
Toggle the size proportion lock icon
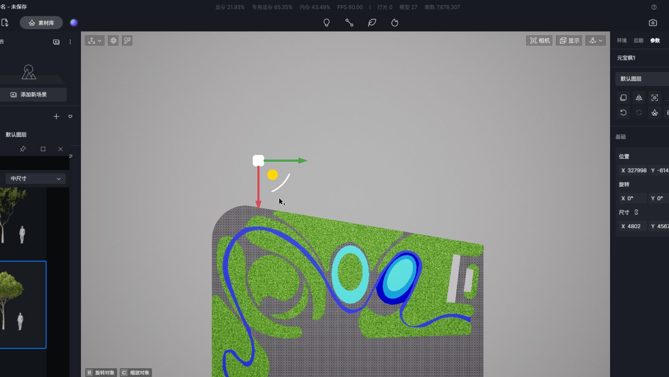click(x=636, y=212)
